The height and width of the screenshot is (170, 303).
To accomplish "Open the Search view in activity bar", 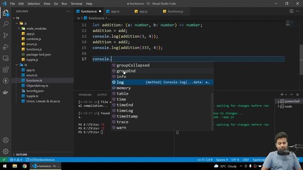I will click(x=6, y=24).
